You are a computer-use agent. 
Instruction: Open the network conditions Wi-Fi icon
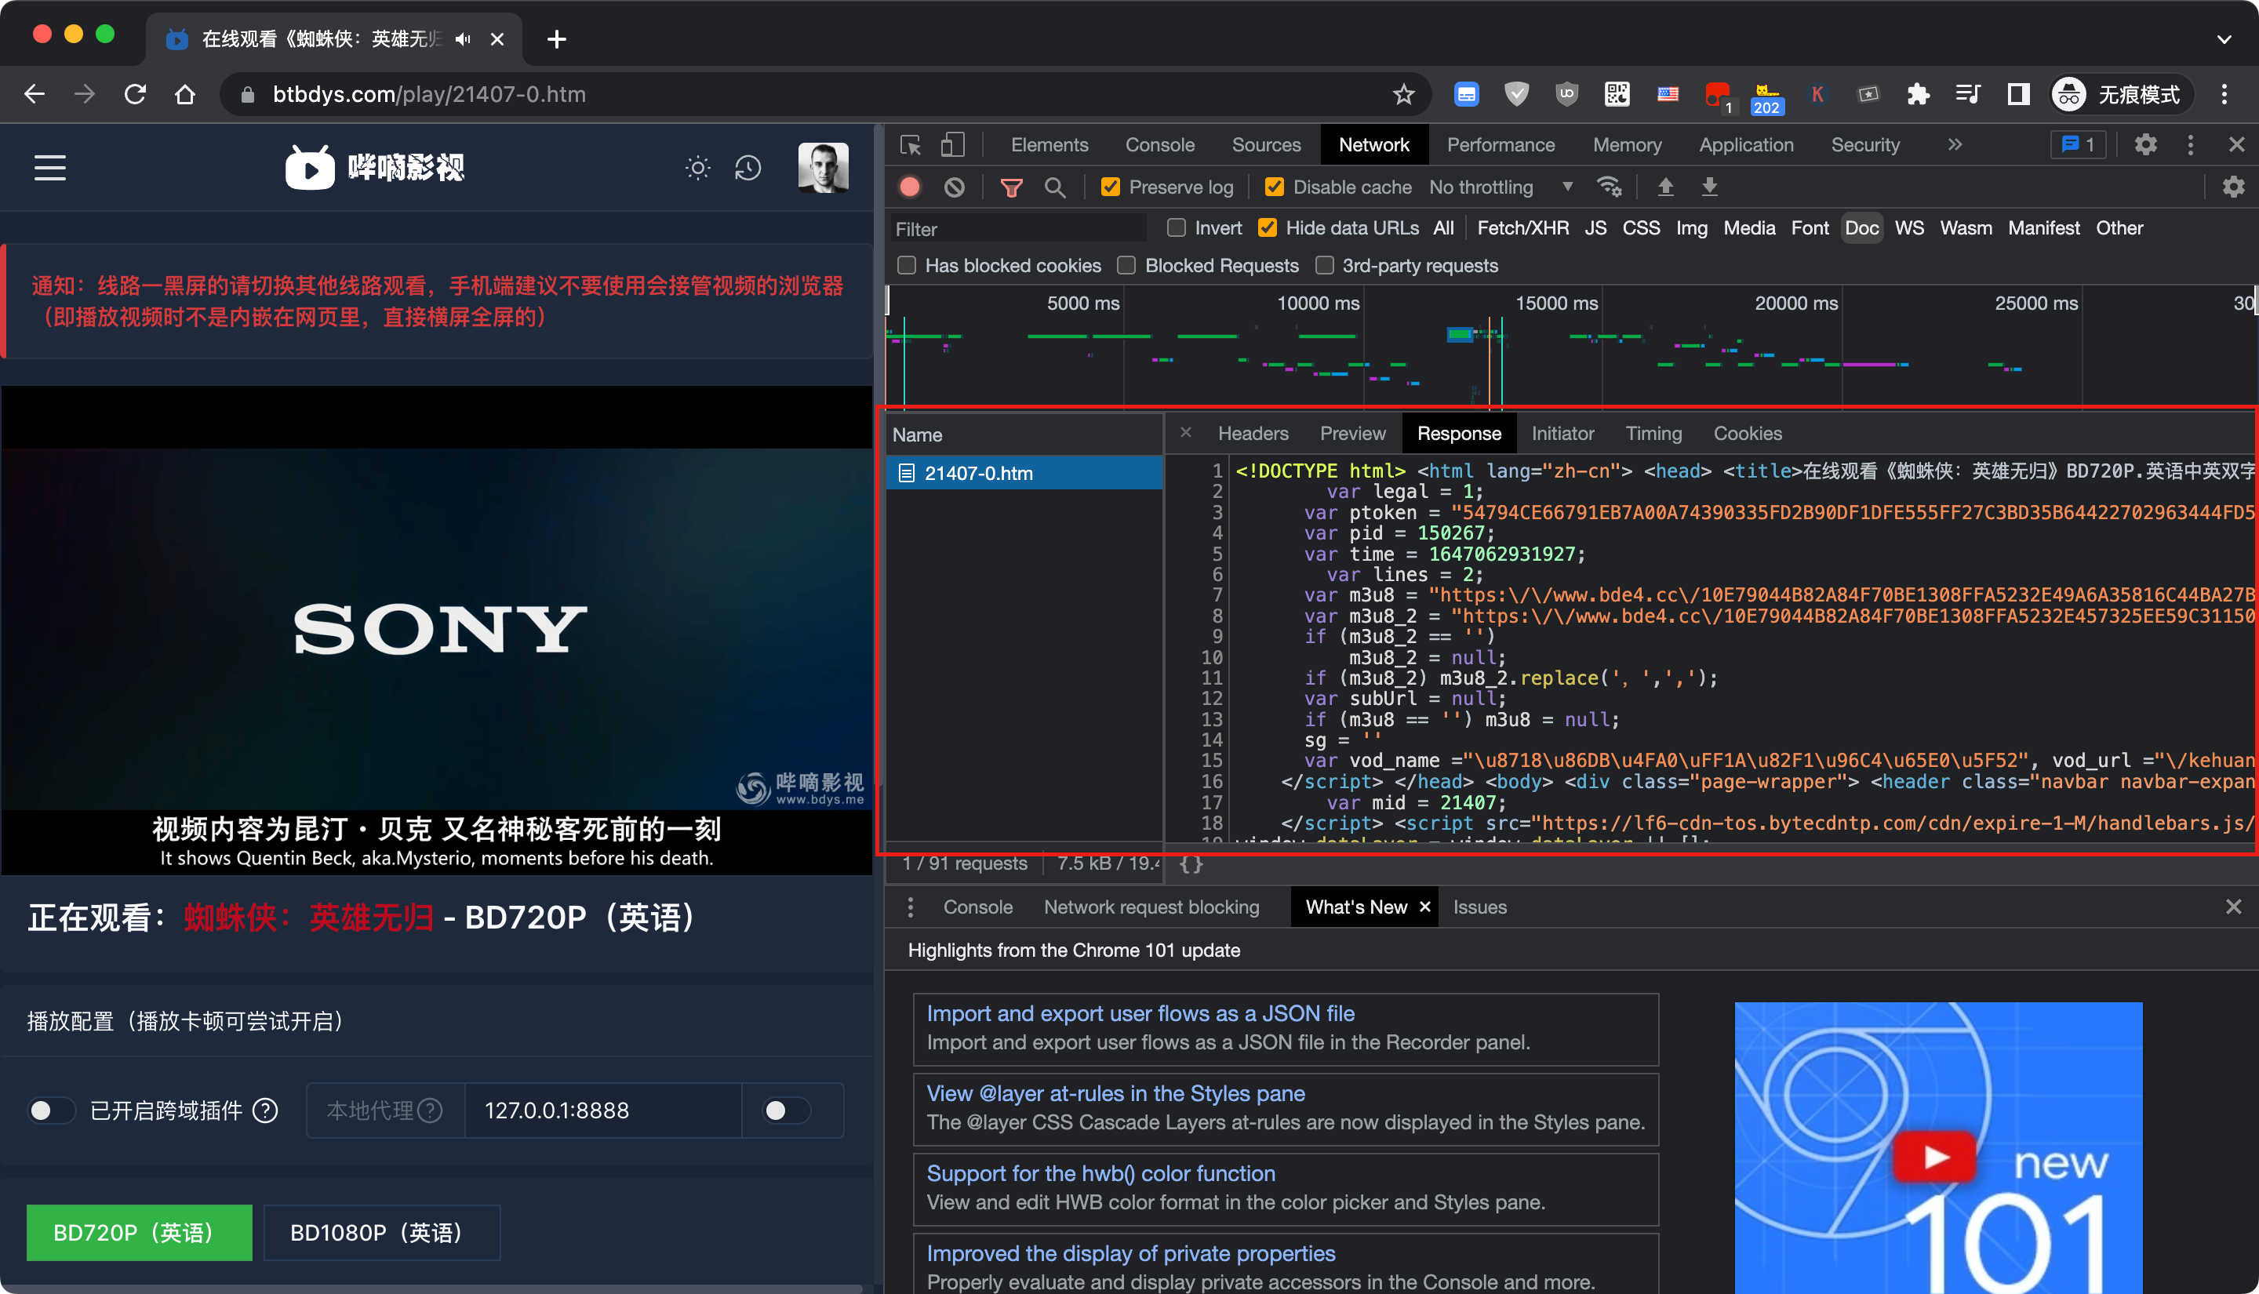point(1609,187)
